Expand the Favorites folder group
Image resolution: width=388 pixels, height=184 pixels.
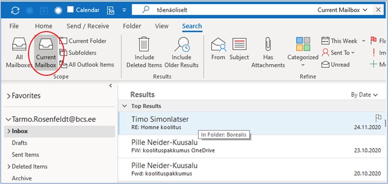pyautogui.click(x=24, y=96)
